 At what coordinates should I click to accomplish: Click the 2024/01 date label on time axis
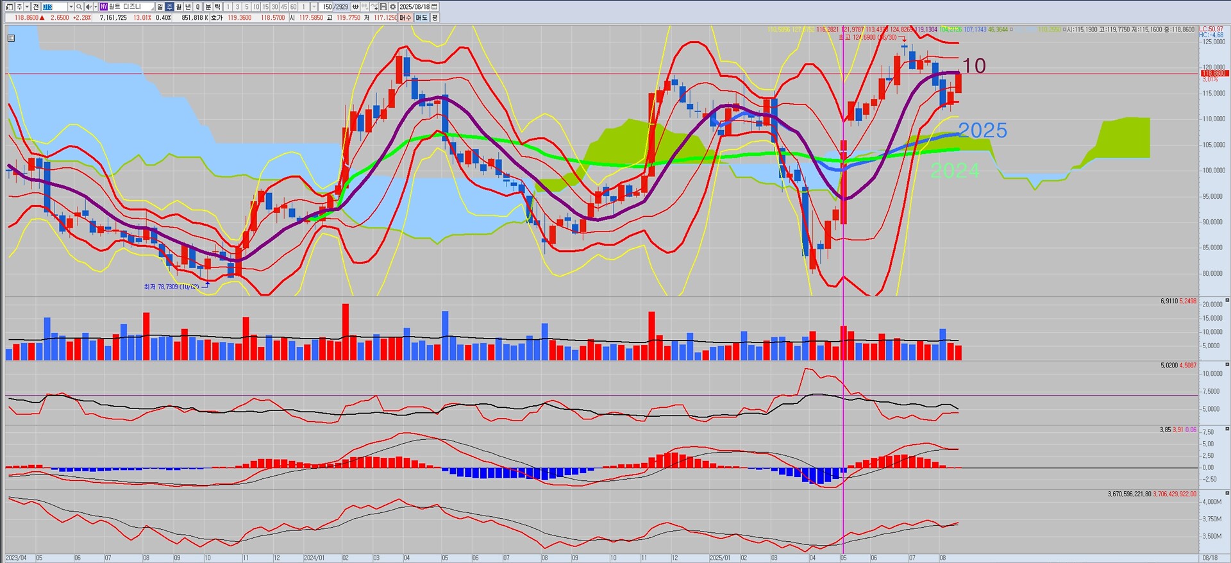pyautogui.click(x=314, y=559)
